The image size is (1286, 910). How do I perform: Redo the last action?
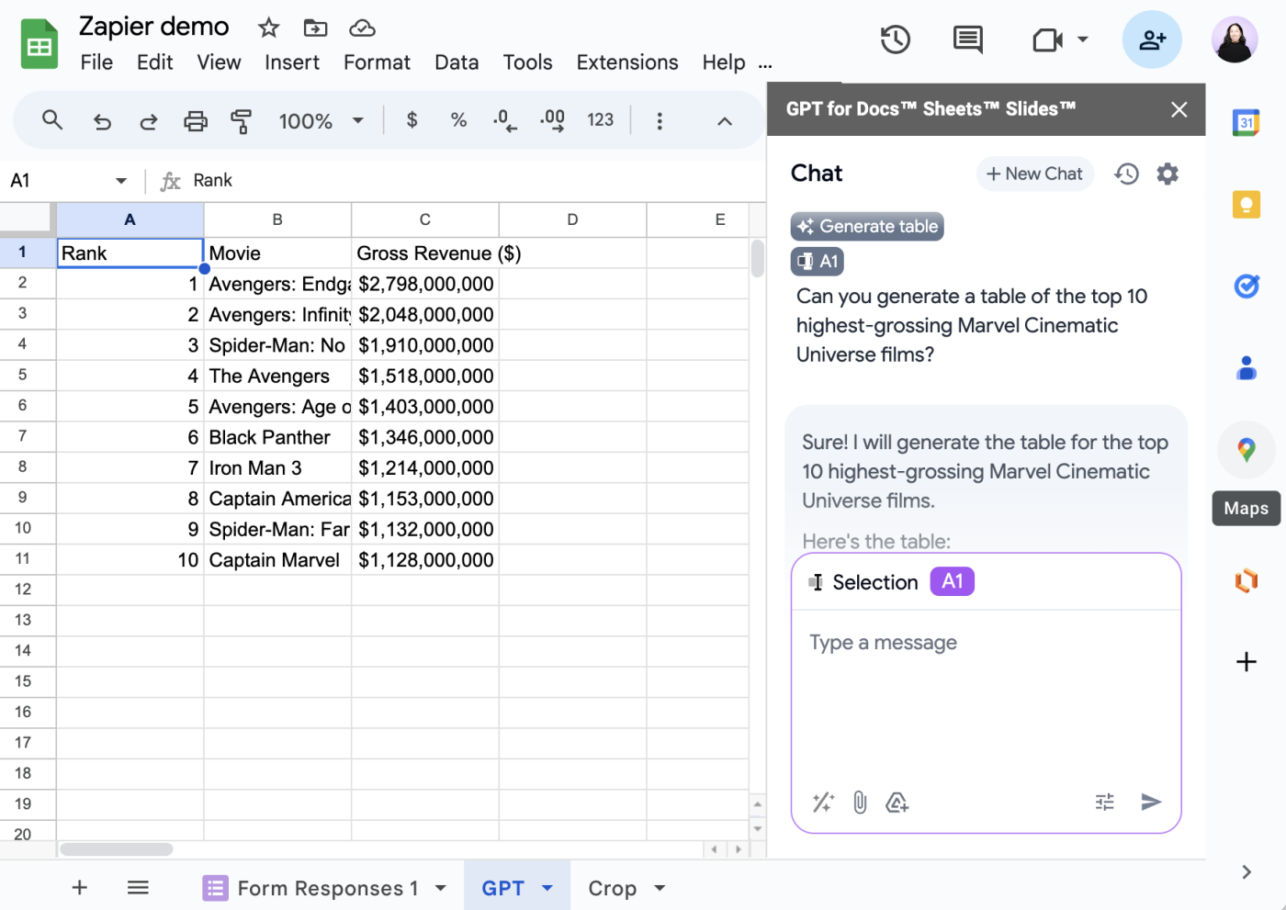[x=148, y=120]
